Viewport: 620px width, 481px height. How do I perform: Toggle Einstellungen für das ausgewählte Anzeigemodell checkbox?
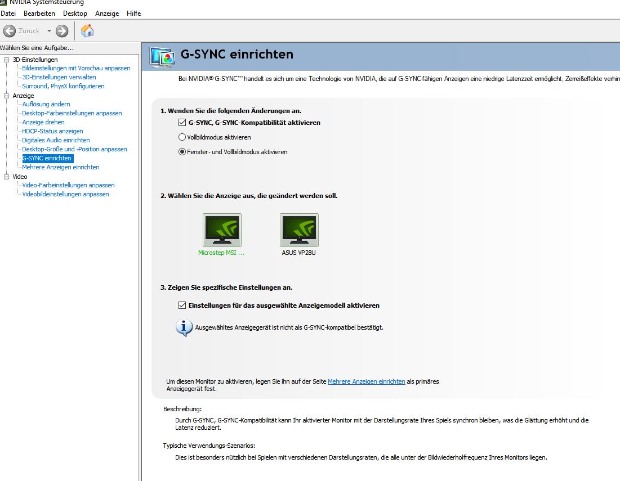click(x=182, y=305)
